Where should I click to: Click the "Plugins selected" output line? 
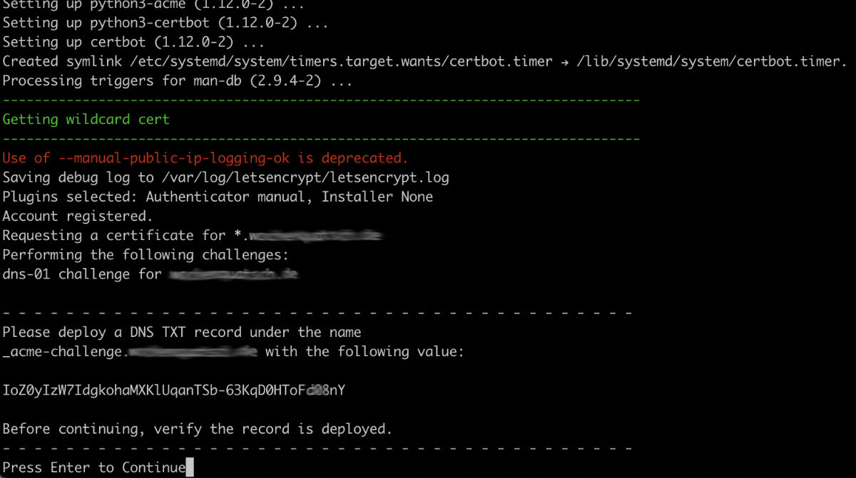(x=218, y=197)
